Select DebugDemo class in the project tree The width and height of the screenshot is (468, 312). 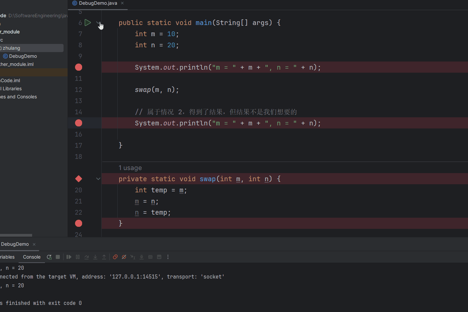click(23, 56)
